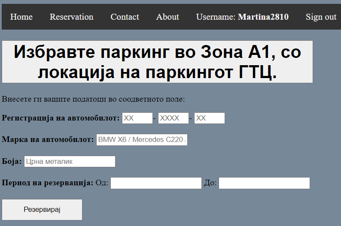Click the Период на резервација label
The width and height of the screenshot is (341, 226).
click(x=47, y=183)
